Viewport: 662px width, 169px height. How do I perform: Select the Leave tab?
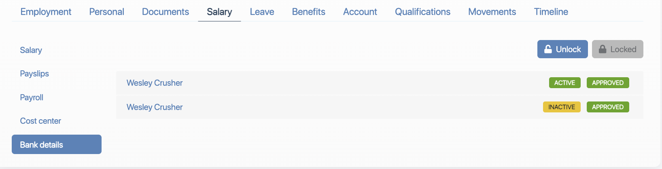point(262,12)
